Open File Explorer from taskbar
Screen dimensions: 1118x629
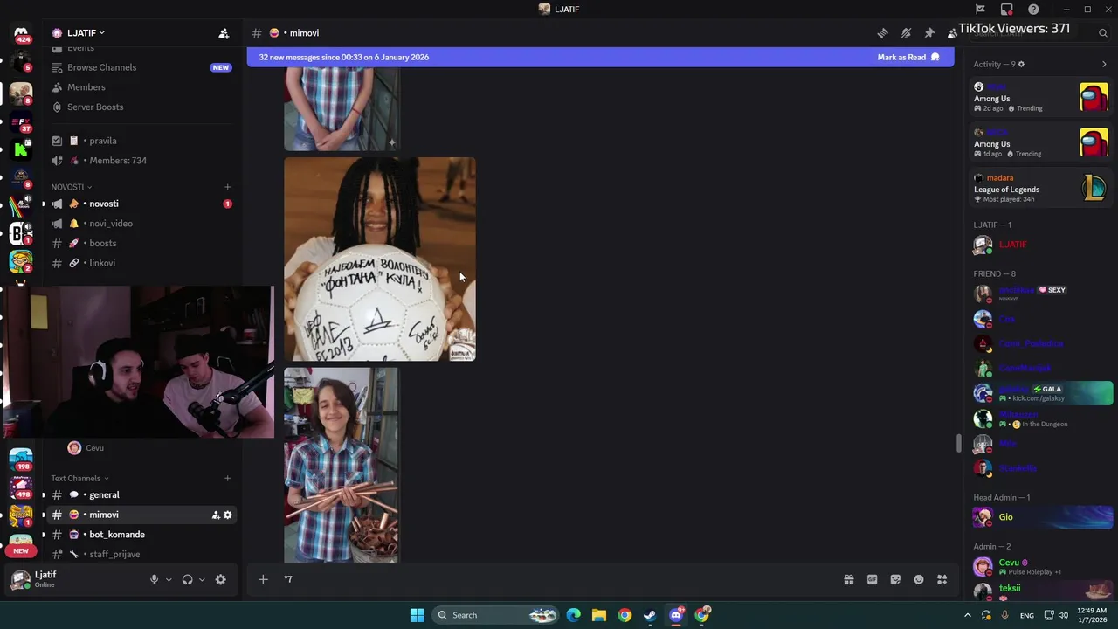(599, 615)
